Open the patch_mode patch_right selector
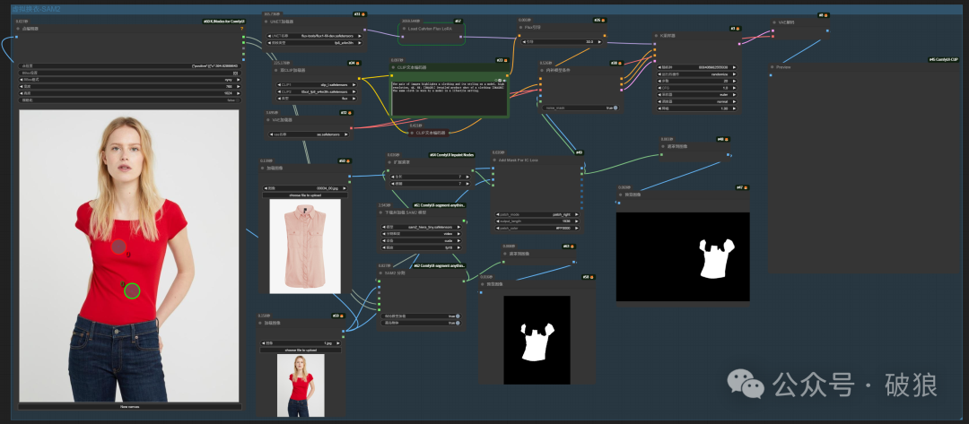This screenshot has height=424, width=969. [x=537, y=215]
